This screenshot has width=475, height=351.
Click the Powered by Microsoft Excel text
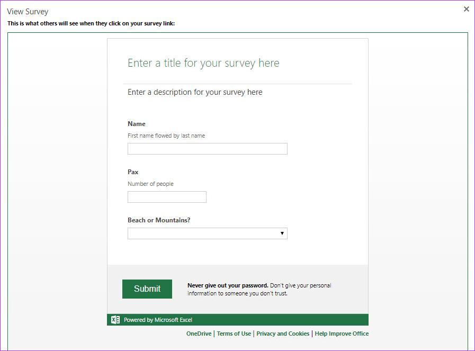click(158, 320)
